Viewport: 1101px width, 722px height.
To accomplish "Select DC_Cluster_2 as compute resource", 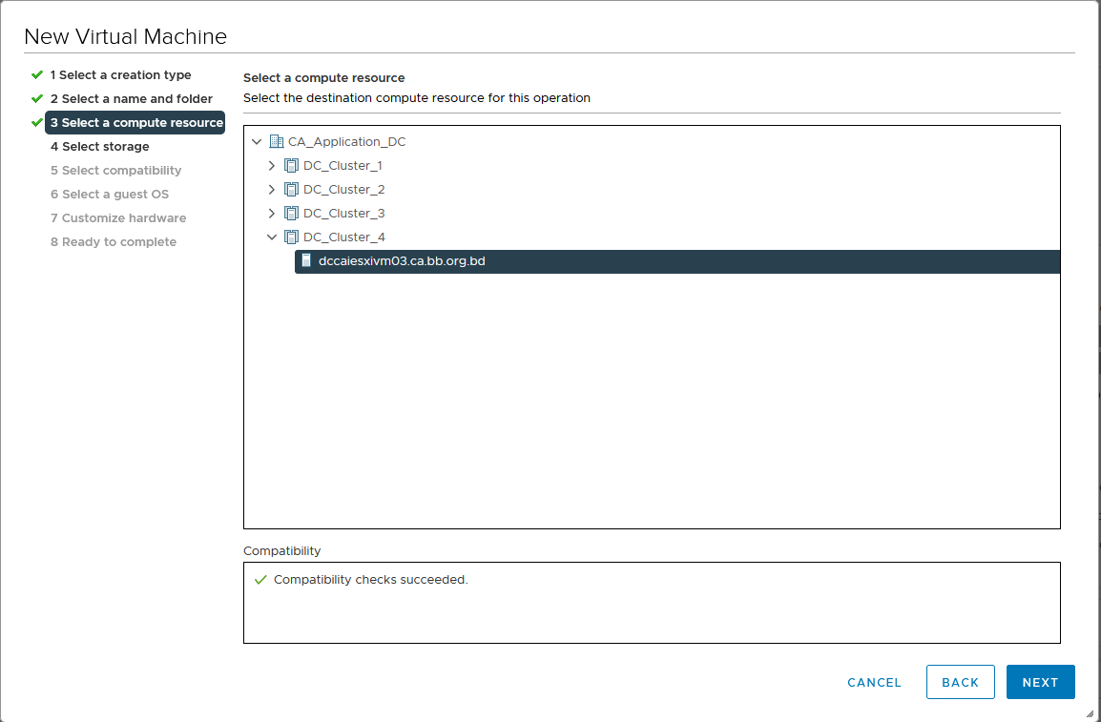I will (344, 190).
